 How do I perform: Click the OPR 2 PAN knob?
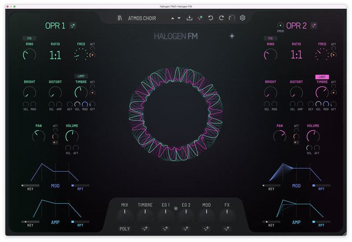280,136
